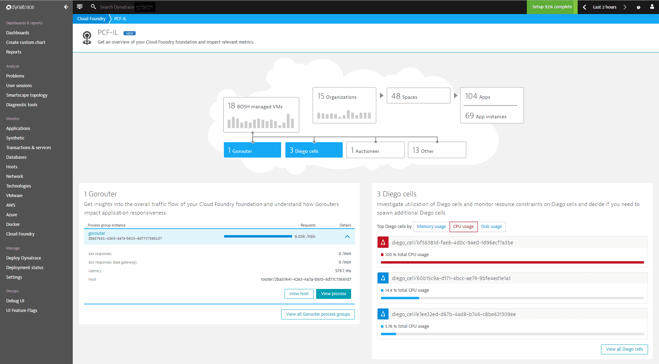Click the 14.4% CPU usage bar

point(512,298)
